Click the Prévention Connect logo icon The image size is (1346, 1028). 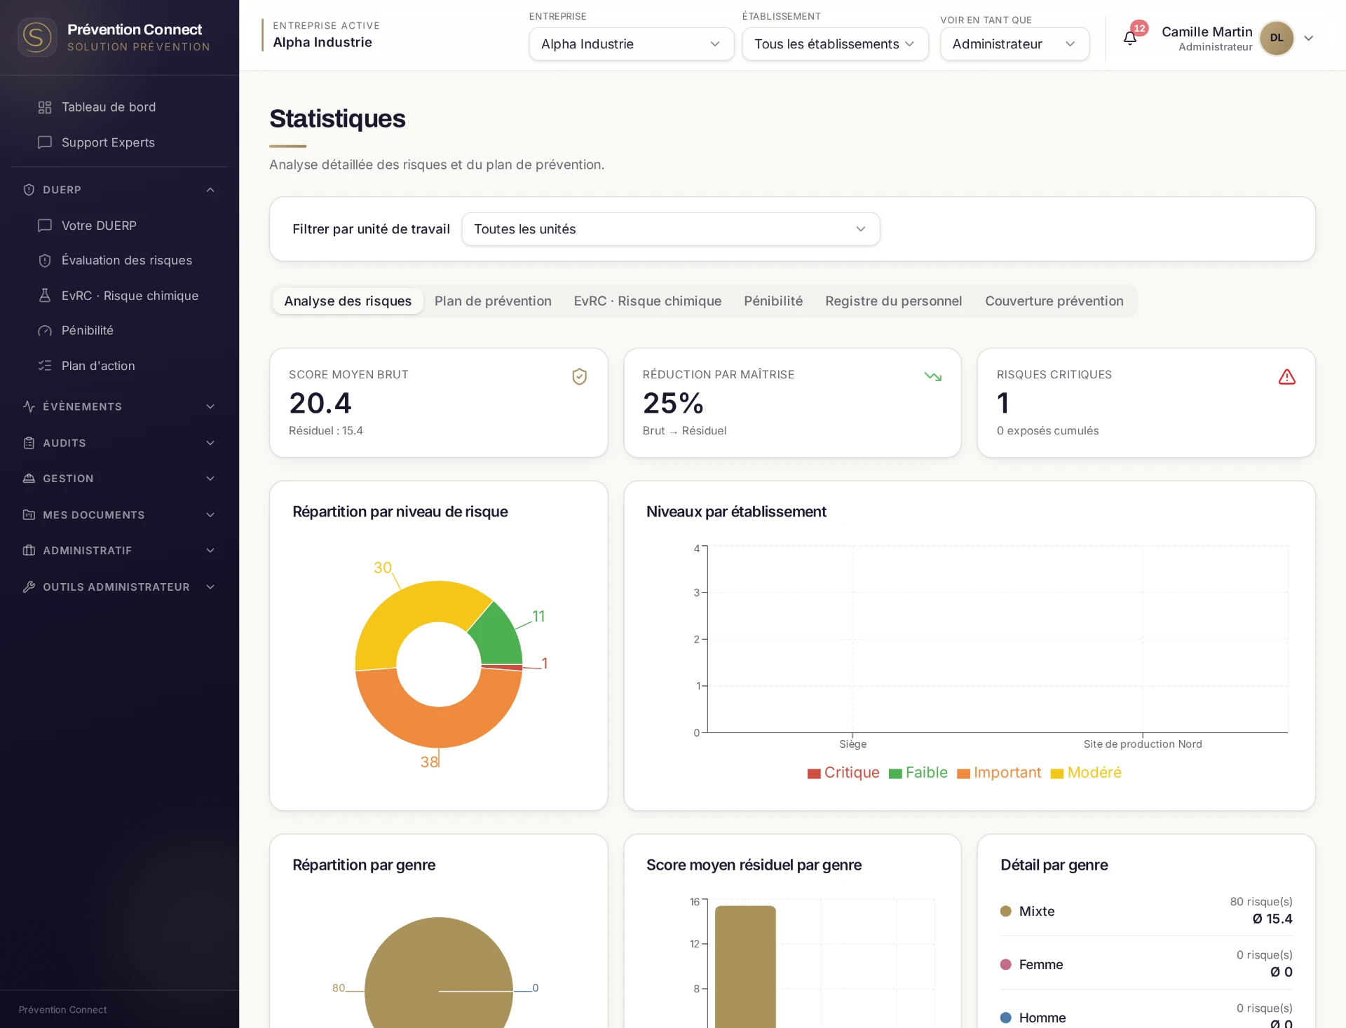pyautogui.click(x=36, y=37)
